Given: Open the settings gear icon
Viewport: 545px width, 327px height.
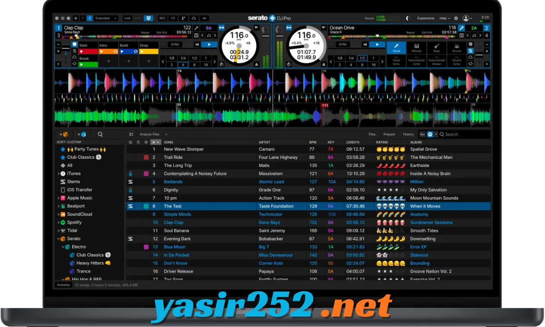Looking at the screenshot, I should (456, 18).
